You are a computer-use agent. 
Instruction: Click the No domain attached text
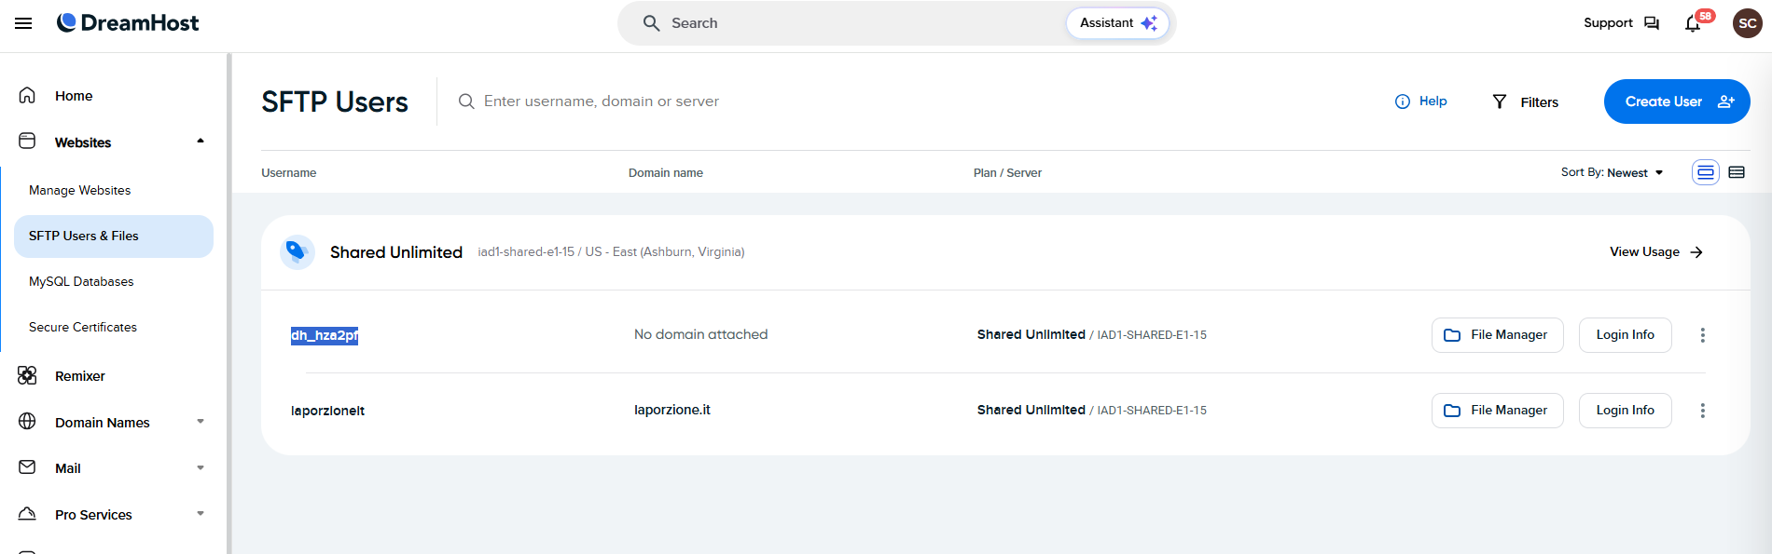click(701, 334)
